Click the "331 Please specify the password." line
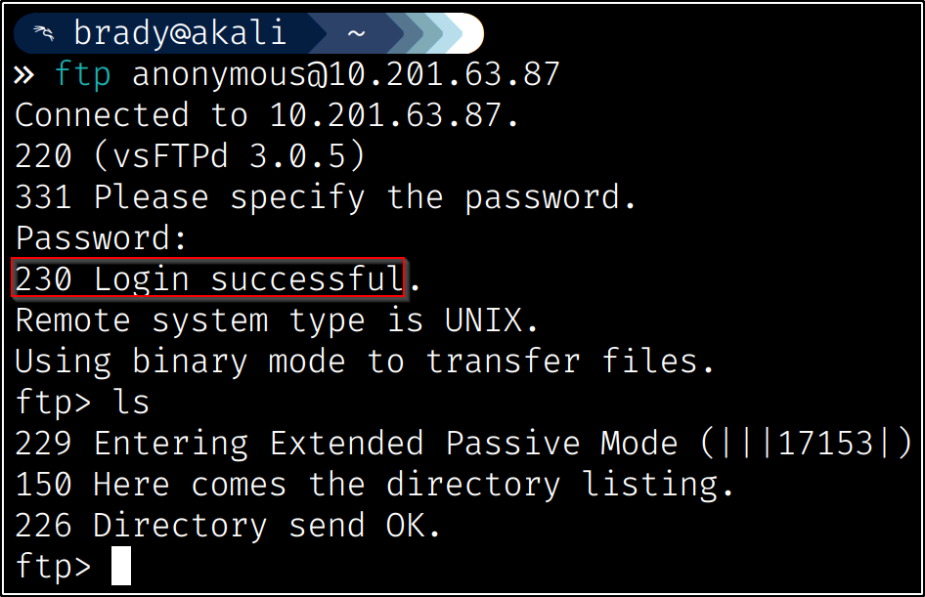Image resolution: width=925 pixels, height=597 pixels. 326,197
